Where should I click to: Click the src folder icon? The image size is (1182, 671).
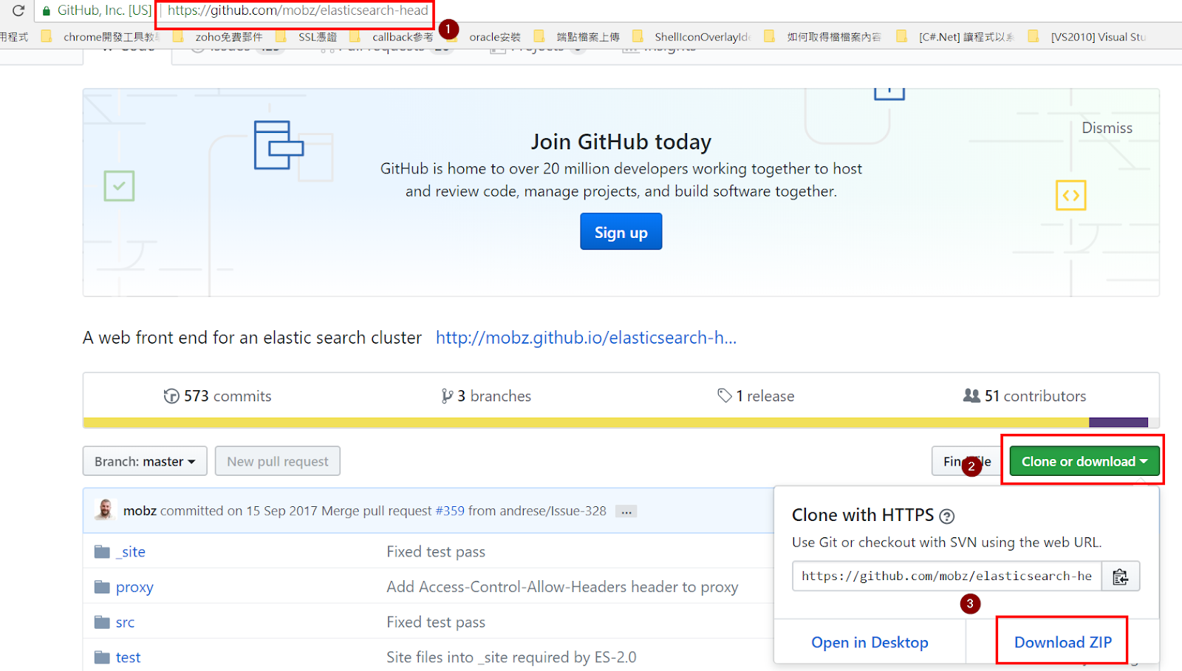coord(102,622)
